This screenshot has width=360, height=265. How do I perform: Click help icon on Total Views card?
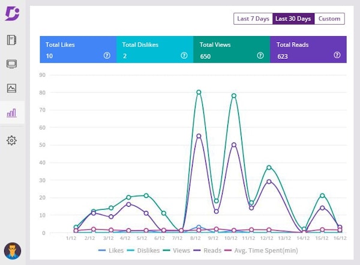tap(260, 55)
